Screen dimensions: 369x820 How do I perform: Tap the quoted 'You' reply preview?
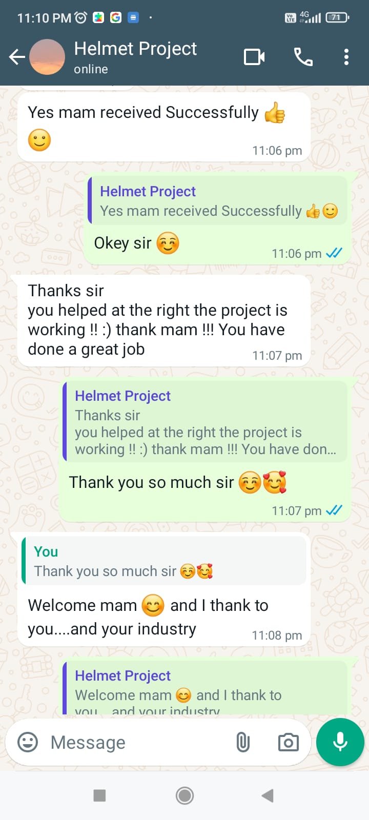(164, 561)
